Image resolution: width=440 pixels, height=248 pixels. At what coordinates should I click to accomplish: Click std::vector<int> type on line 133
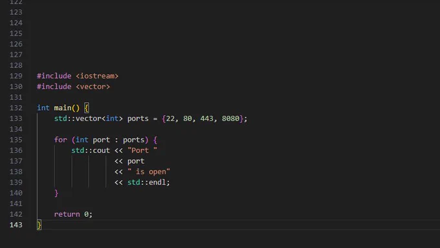tap(89, 118)
